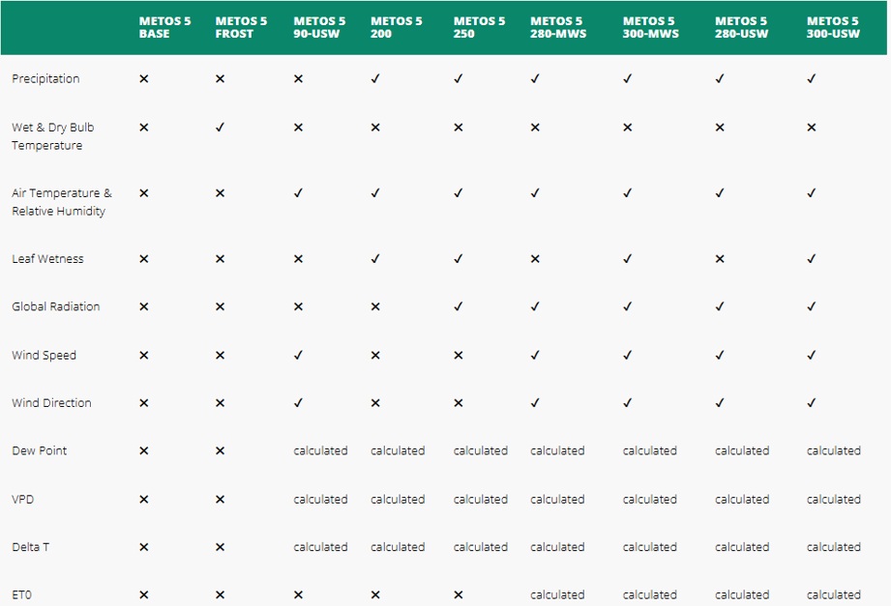891x606 pixels.
Task: Click the VPD row label
Action: pos(22,500)
